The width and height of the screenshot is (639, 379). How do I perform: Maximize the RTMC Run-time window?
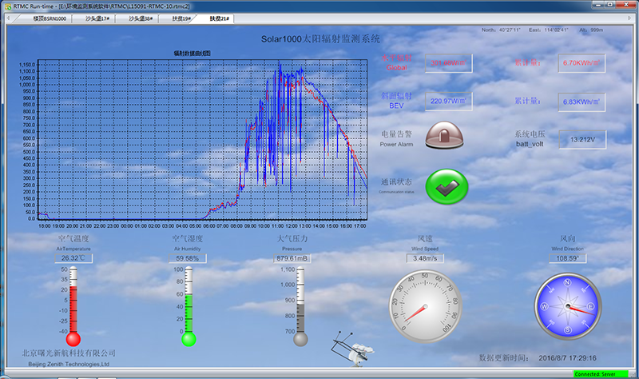click(x=609, y=5)
